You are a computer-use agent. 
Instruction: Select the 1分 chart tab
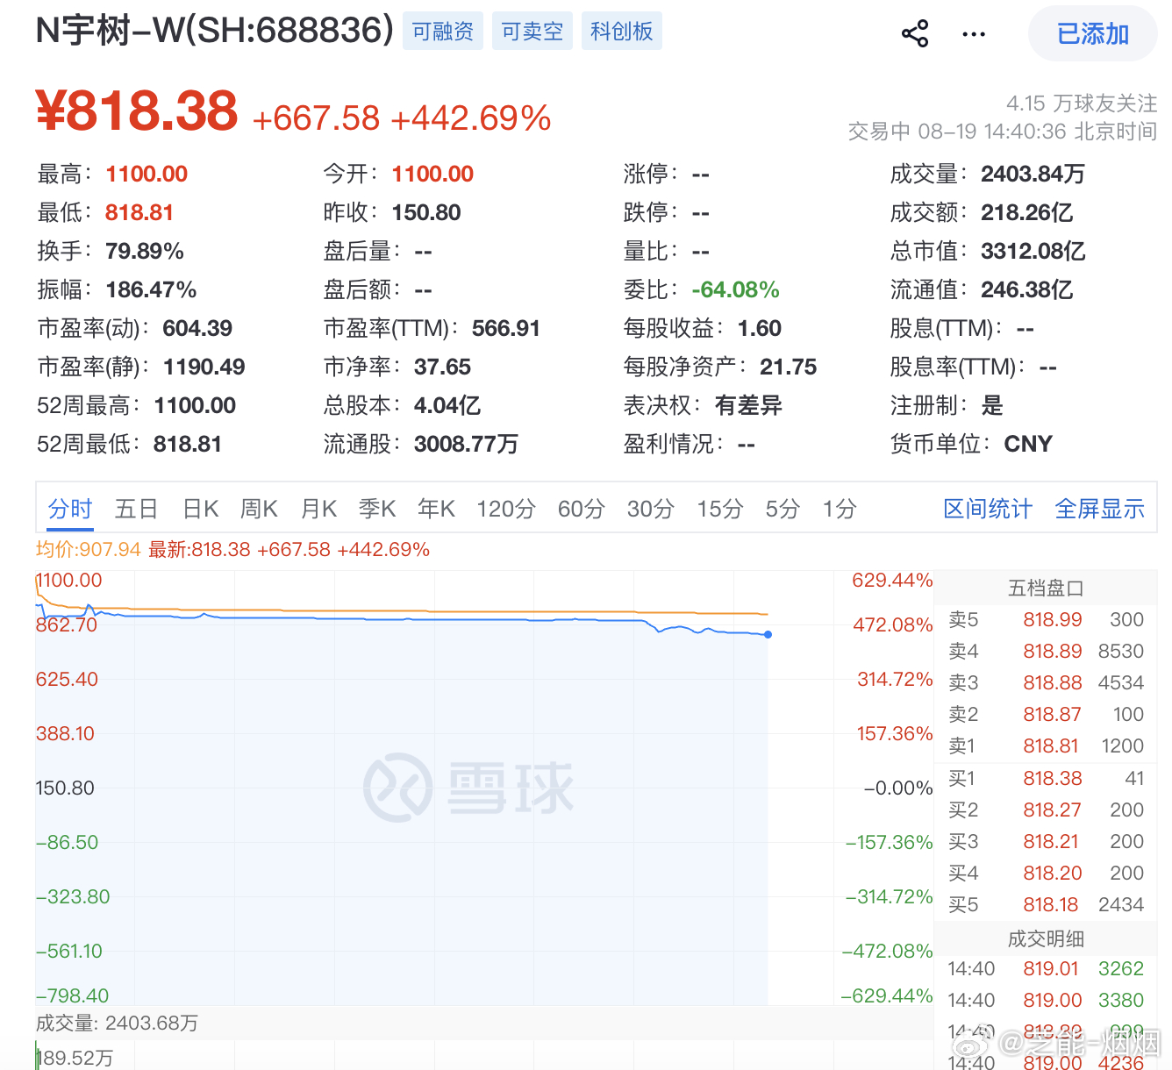point(840,509)
